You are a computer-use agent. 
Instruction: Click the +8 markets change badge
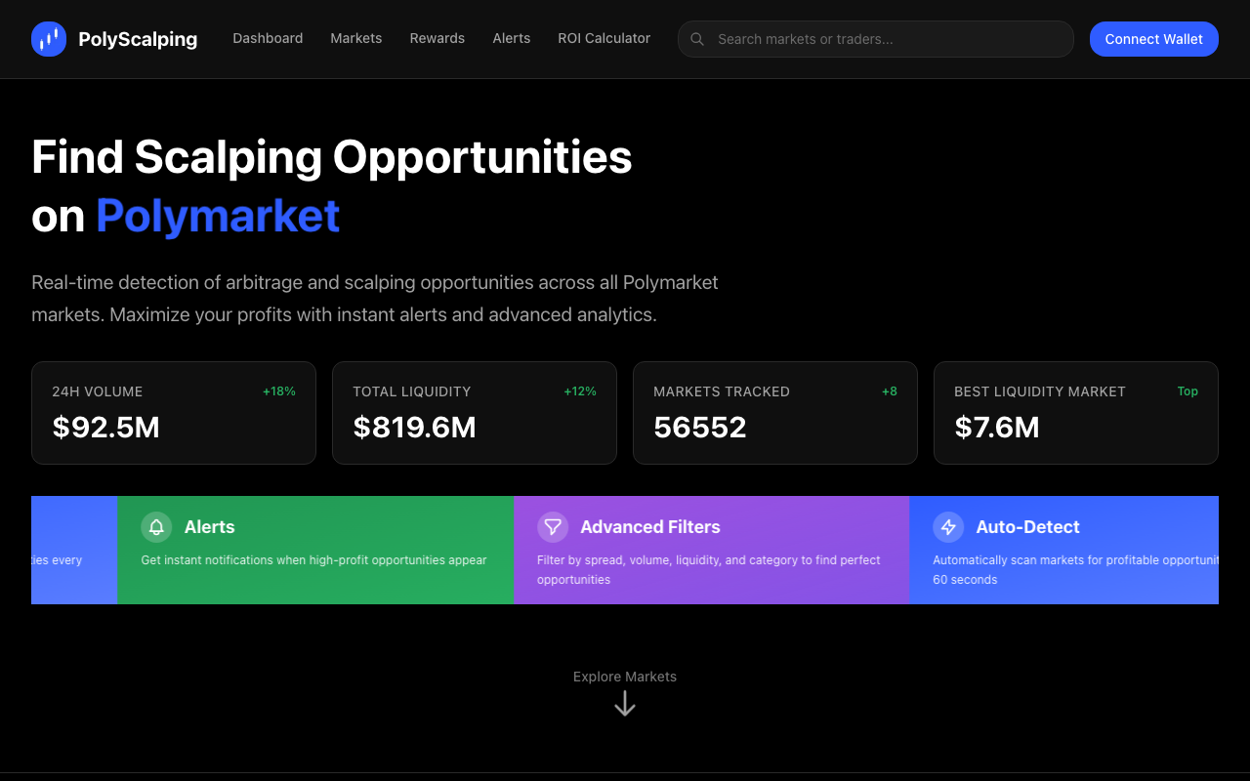[890, 391]
